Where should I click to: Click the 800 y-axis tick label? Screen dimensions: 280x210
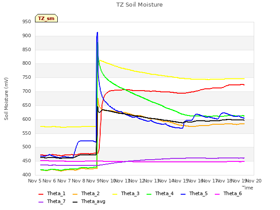[x=27, y=63]
